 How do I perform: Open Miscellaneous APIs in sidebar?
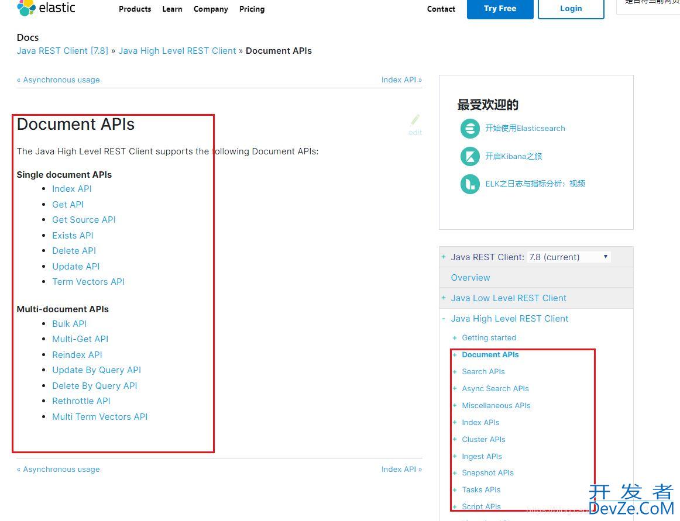[x=496, y=406]
